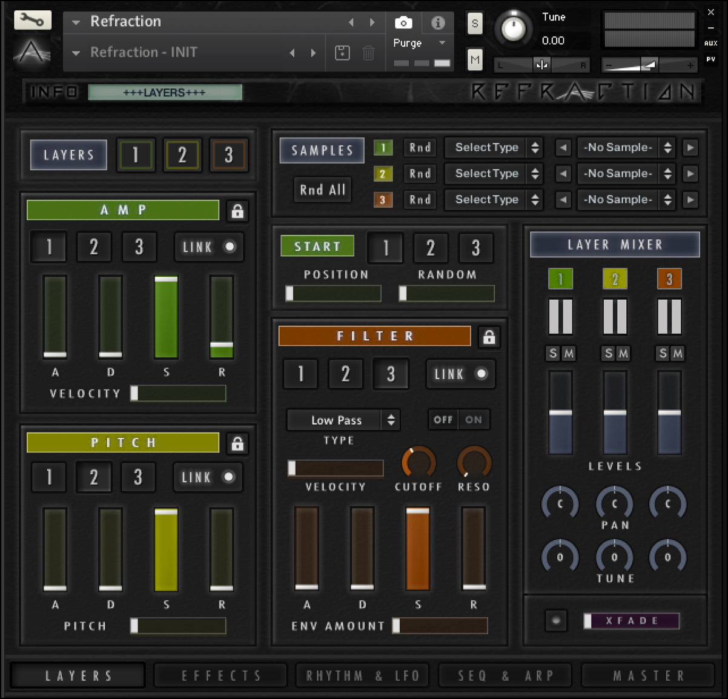
Task: Click layer mixer orange layer 3 icon
Action: coord(669,279)
